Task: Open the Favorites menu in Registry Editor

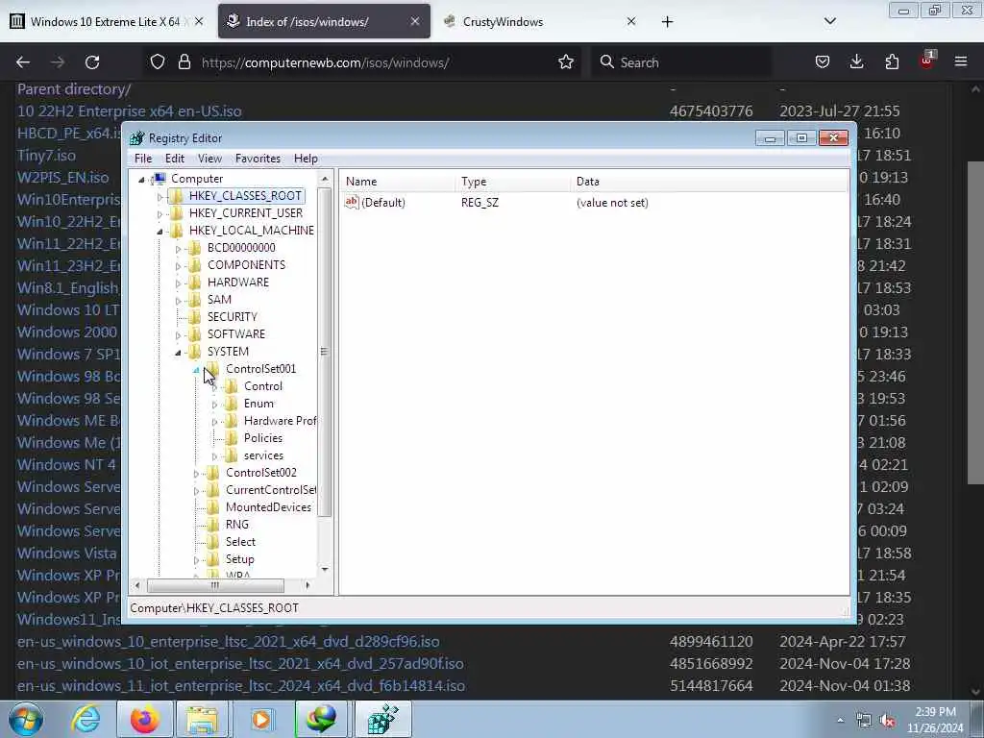Action: (258, 159)
